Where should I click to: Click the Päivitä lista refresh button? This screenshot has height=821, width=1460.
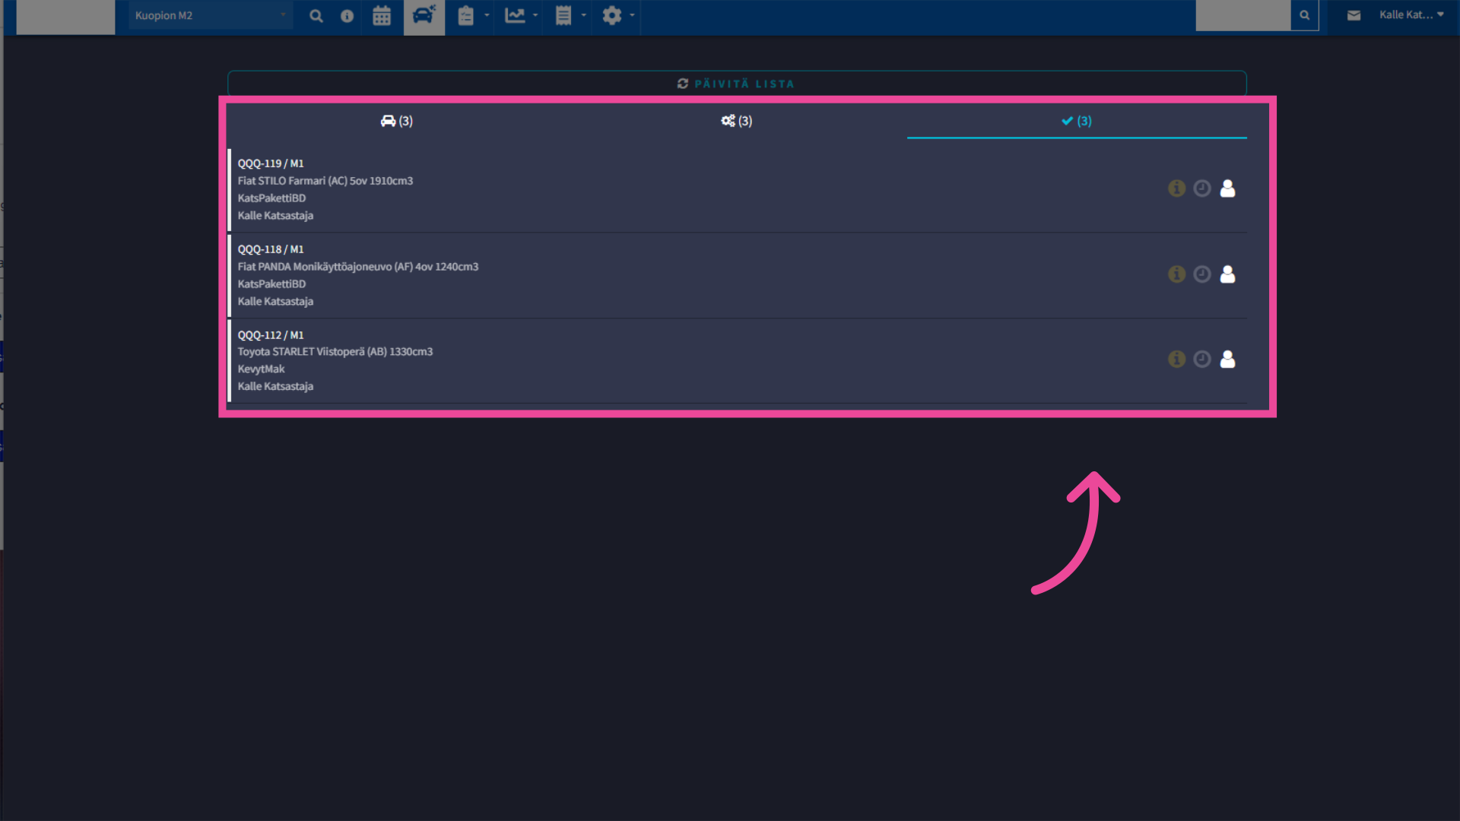736,84
